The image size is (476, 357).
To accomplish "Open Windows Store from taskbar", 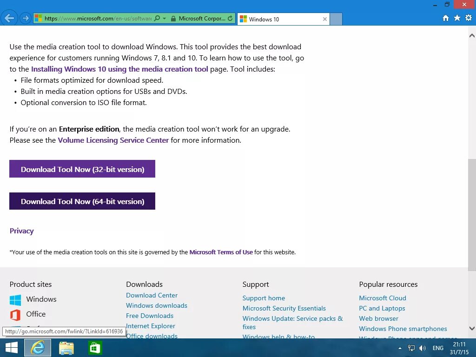I will coord(95,348).
